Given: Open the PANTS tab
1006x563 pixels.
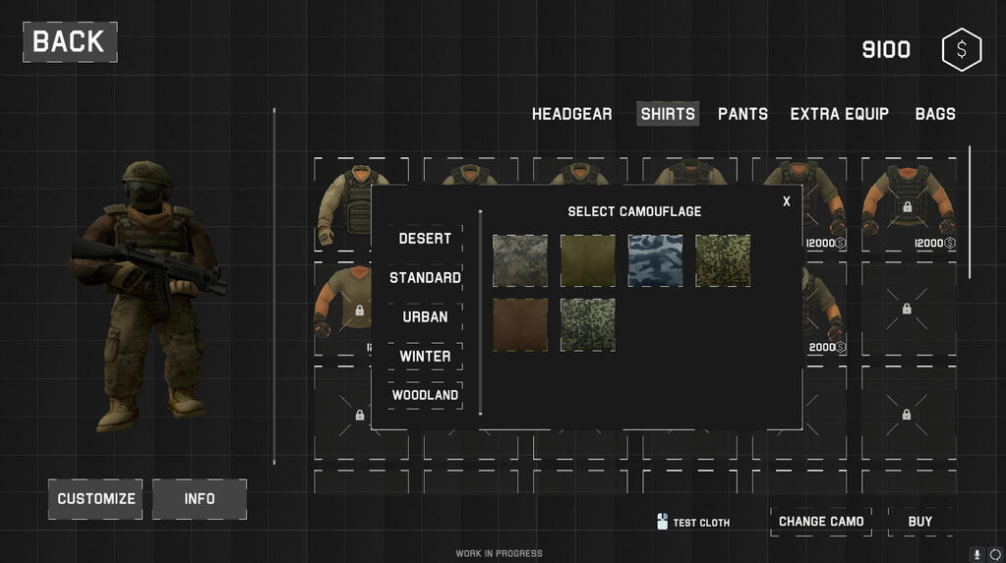Looking at the screenshot, I should [742, 114].
